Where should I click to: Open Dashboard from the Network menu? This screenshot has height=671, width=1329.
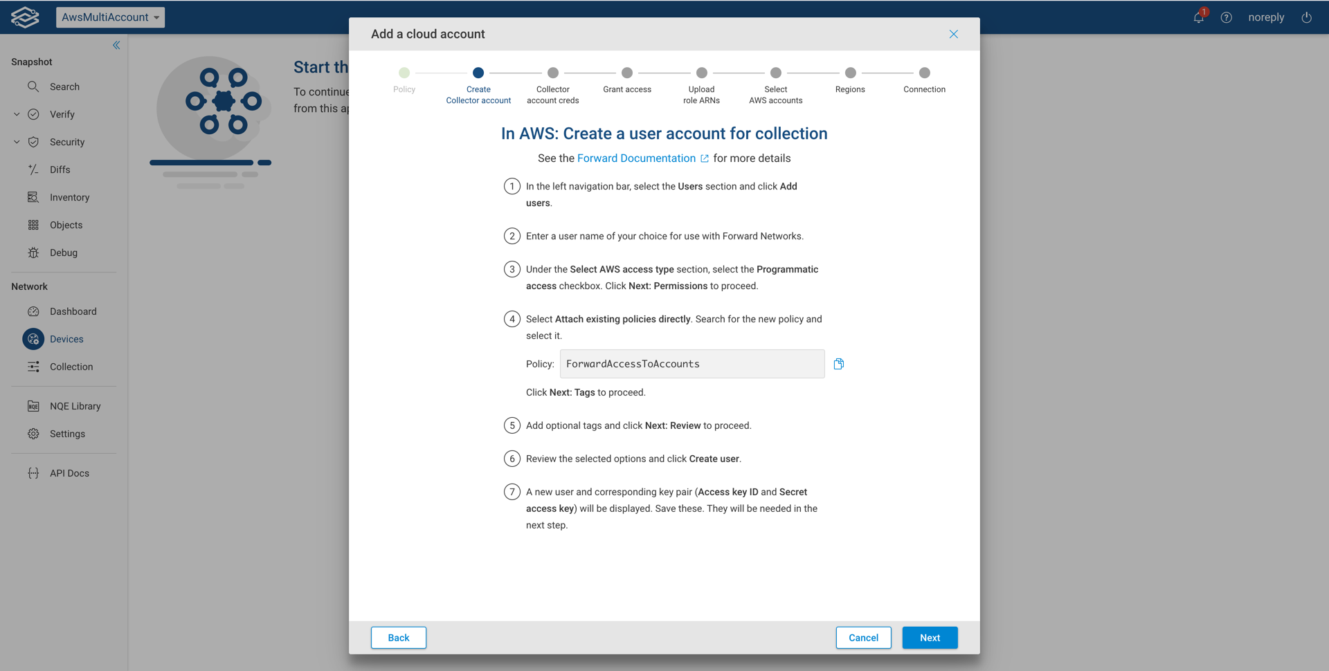coord(33,311)
